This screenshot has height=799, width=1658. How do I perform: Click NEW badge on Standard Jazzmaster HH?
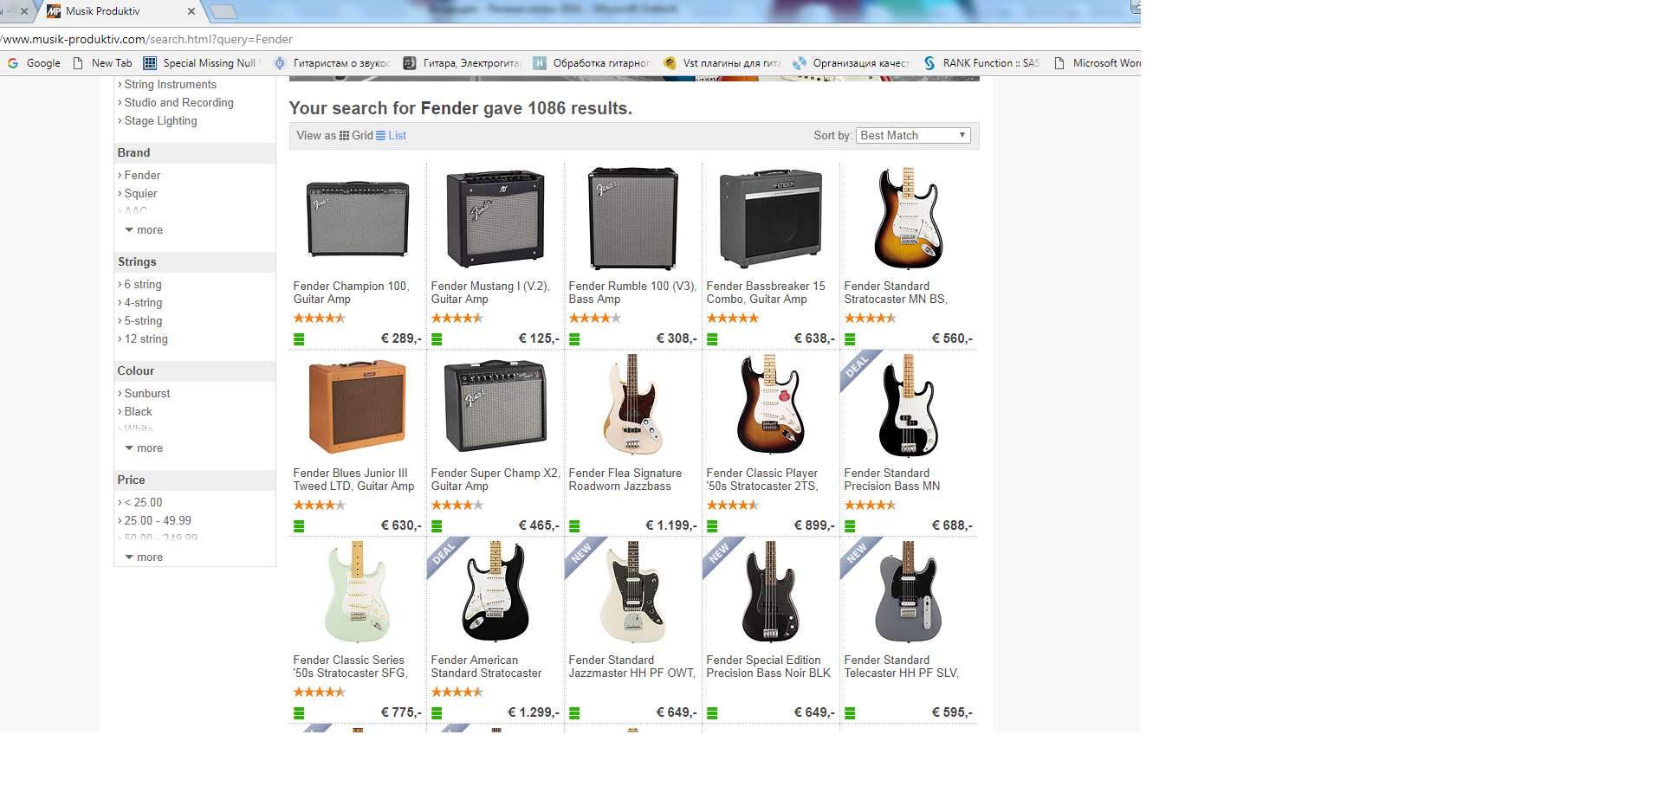(580, 554)
